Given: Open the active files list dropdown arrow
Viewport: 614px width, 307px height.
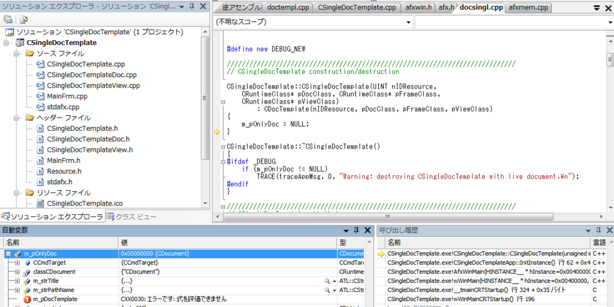Looking at the screenshot, I should tap(597, 7).
